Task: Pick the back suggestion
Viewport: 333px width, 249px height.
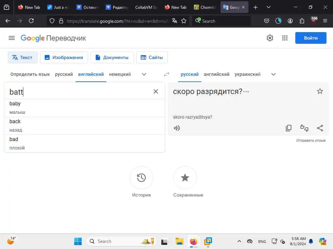Action: click(85, 126)
